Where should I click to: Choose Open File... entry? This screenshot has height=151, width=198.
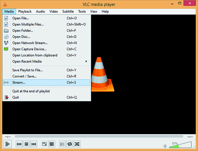[46, 18]
